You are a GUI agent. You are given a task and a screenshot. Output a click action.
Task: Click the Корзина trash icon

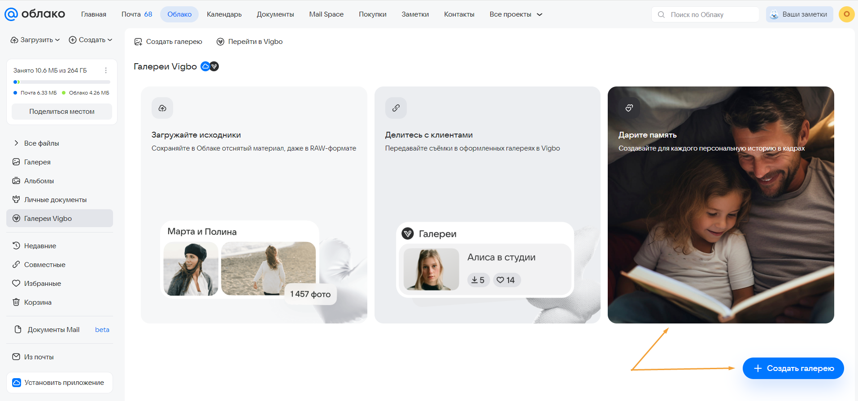tap(16, 302)
